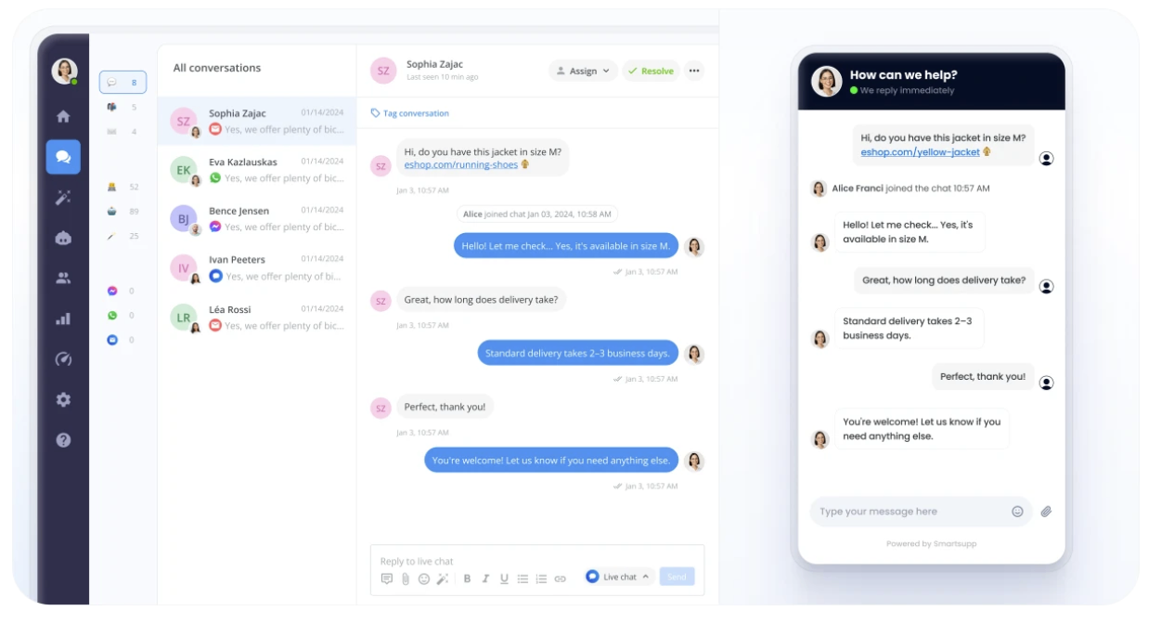The image size is (1174, 637).
Task: Select the filter row showing count 25
Action: tap(123, 236)
